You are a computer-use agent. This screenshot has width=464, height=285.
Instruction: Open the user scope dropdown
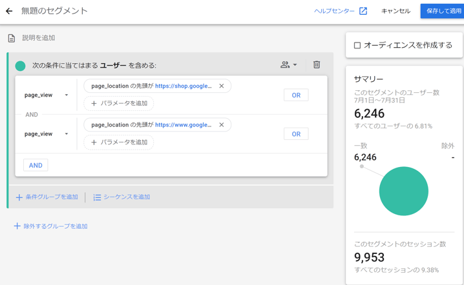(289, 64)
